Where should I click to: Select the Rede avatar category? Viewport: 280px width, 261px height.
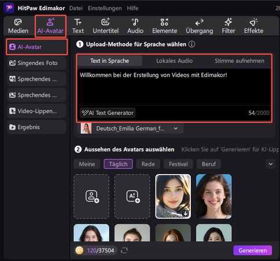click(x=148, y=164)
